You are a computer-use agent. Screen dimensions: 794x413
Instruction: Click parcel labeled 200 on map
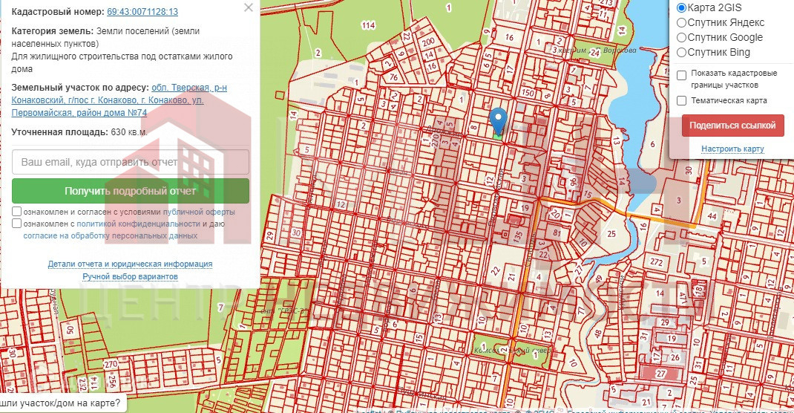point(428,42)
